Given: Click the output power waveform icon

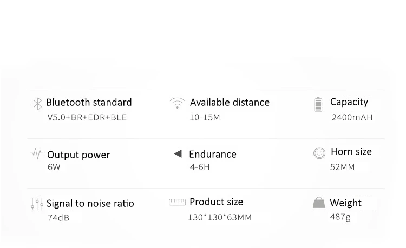Looking at the screenshot, I should 37,153.
